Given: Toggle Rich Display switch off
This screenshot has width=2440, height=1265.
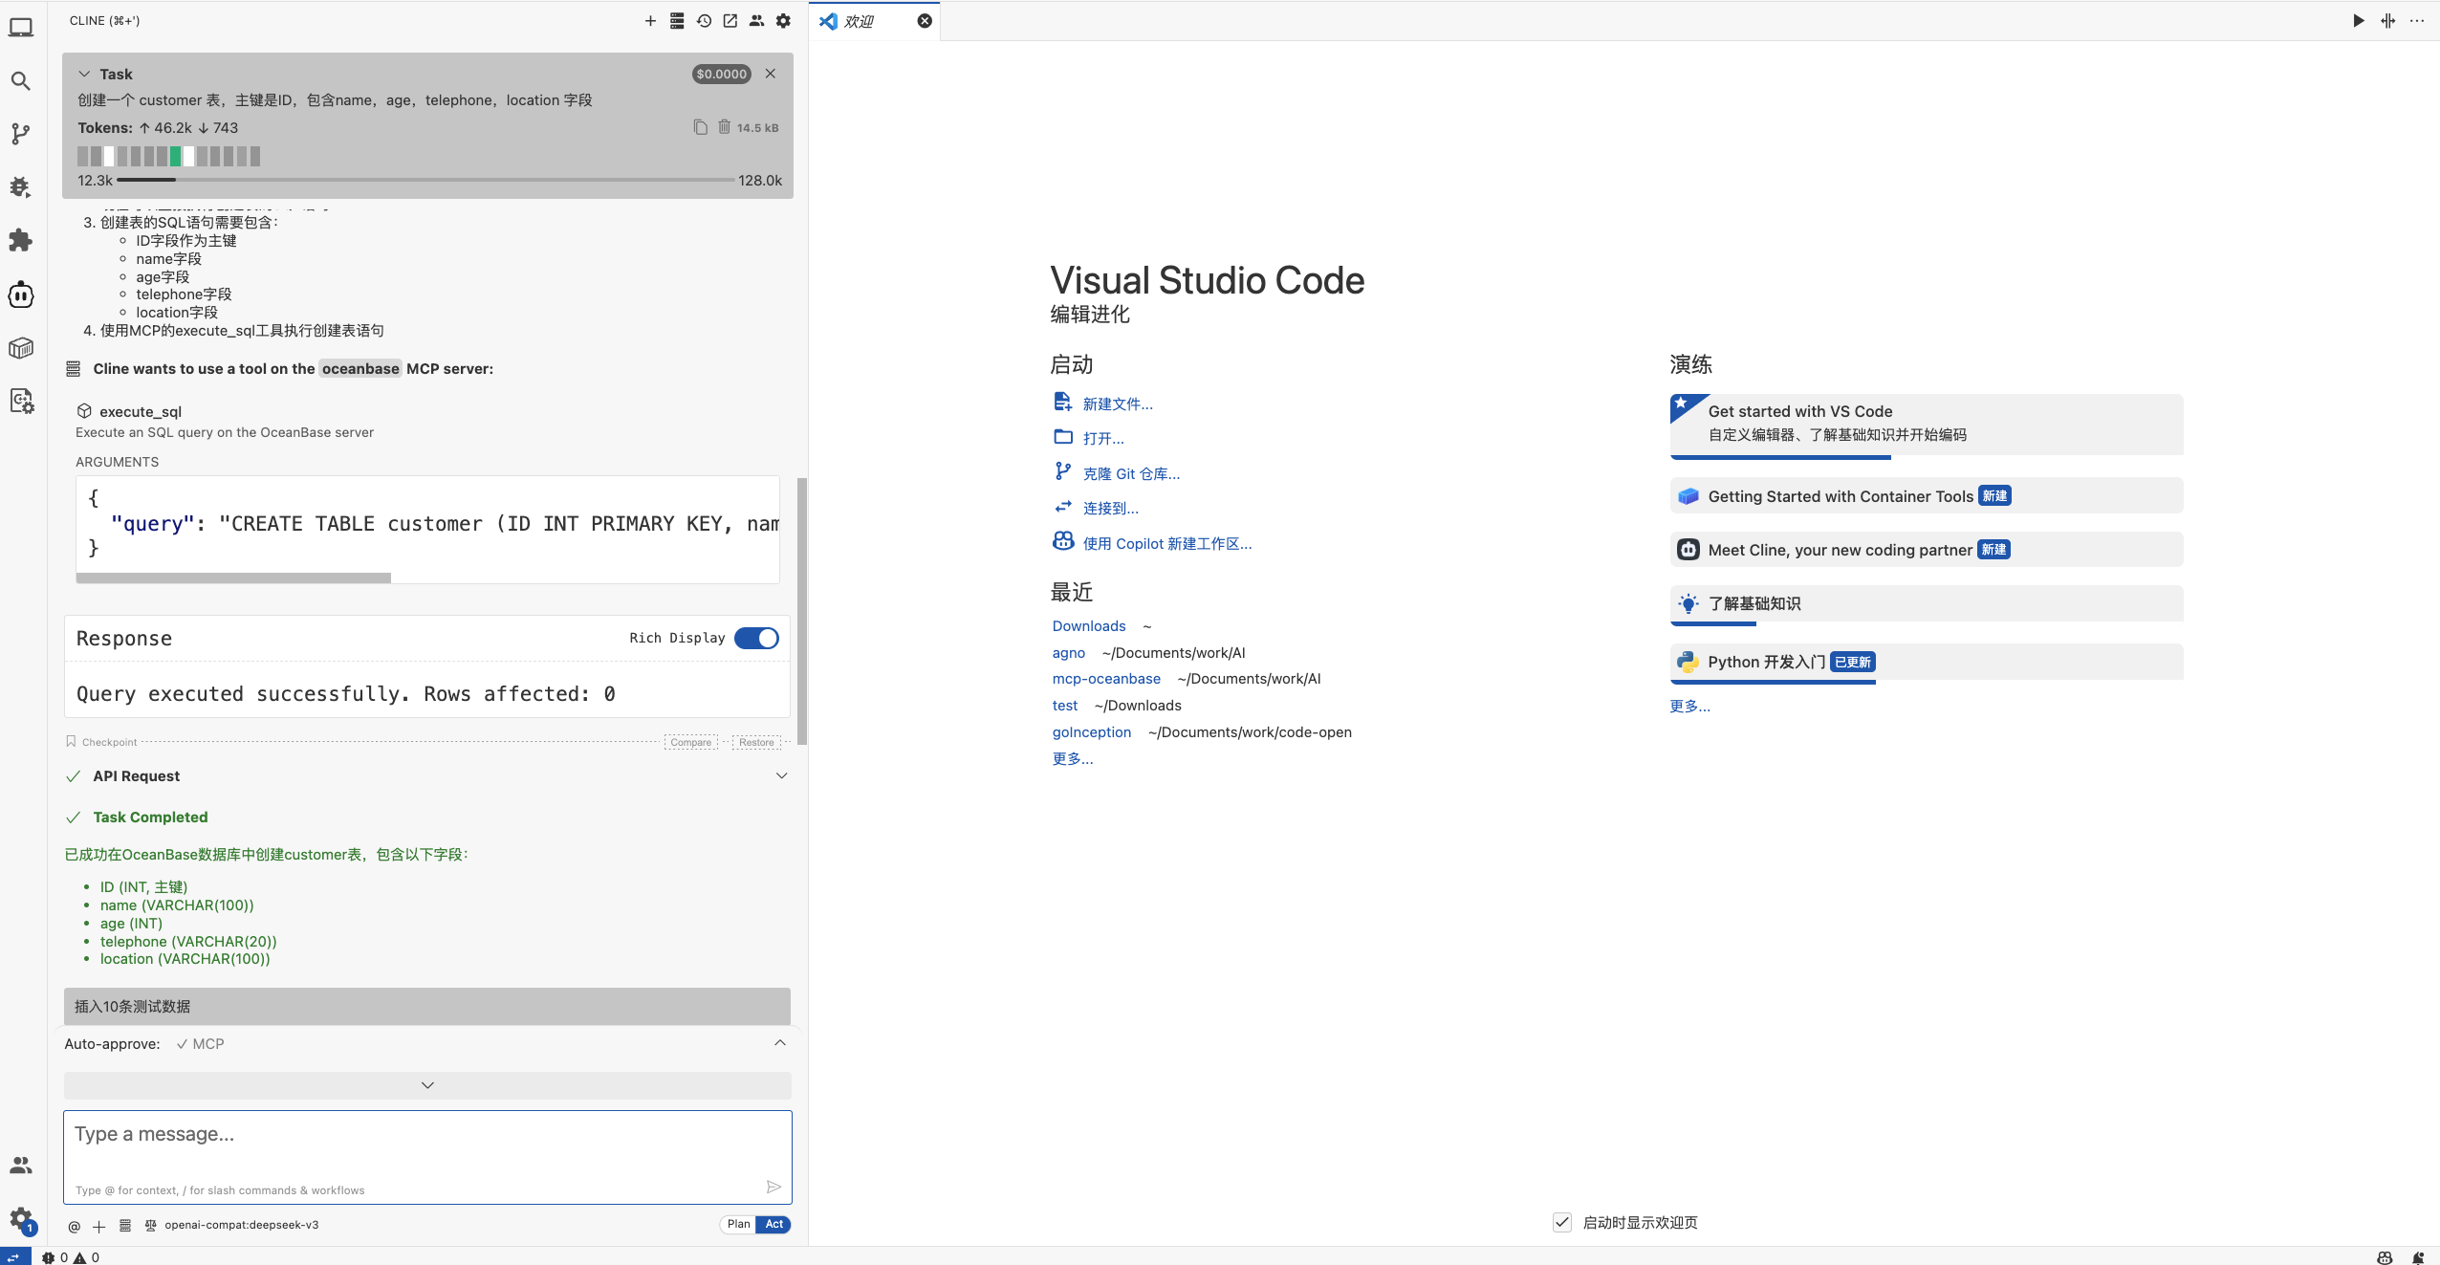Looking at the screenshot, I should point(756,638).
